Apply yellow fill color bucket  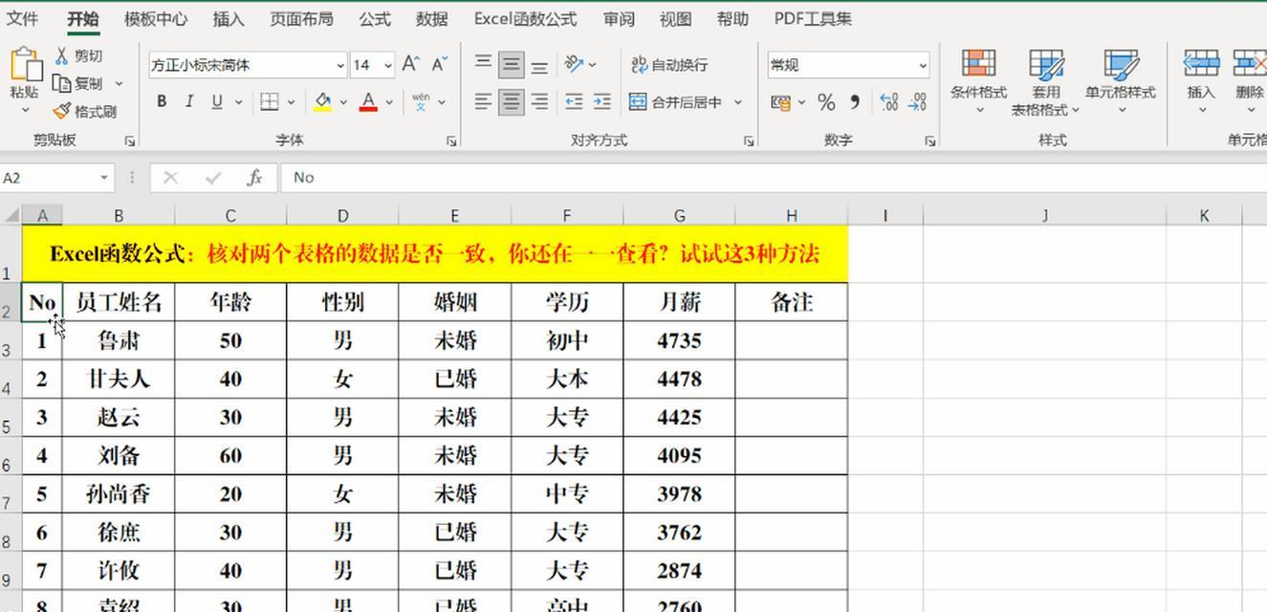click(x=323, y=101)
